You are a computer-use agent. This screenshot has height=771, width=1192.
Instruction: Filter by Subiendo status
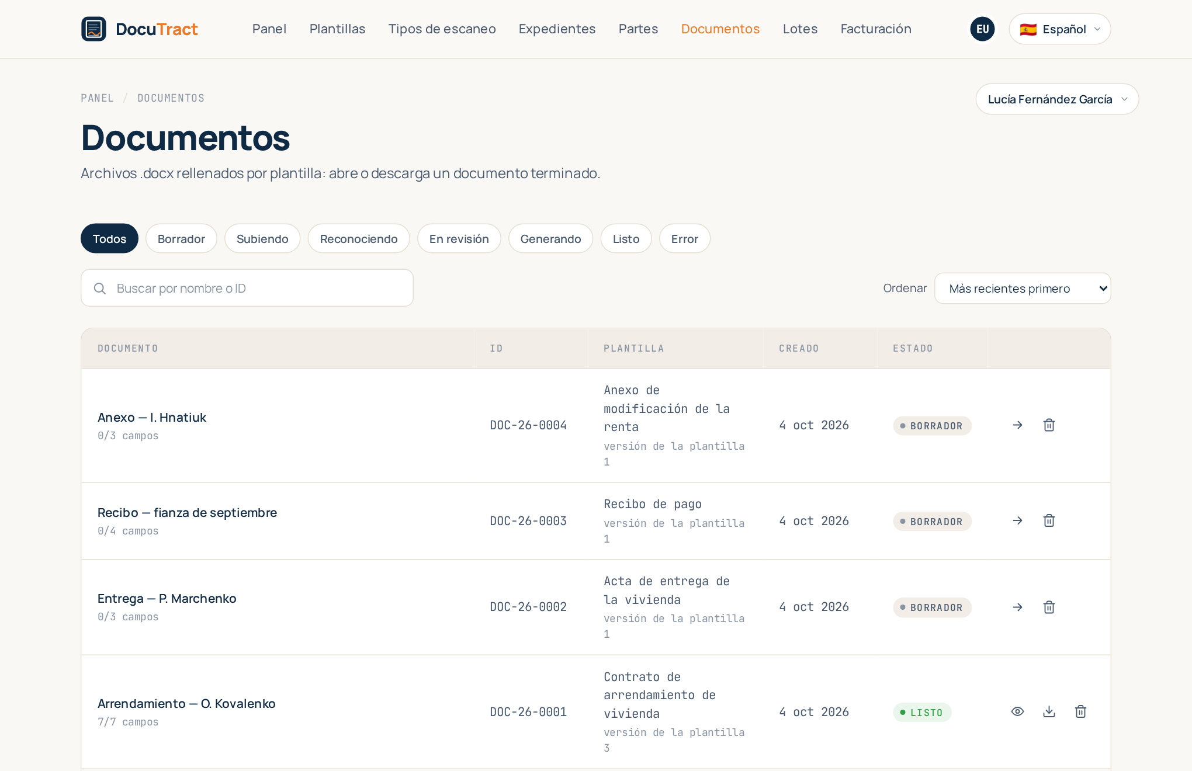(262, 239)
